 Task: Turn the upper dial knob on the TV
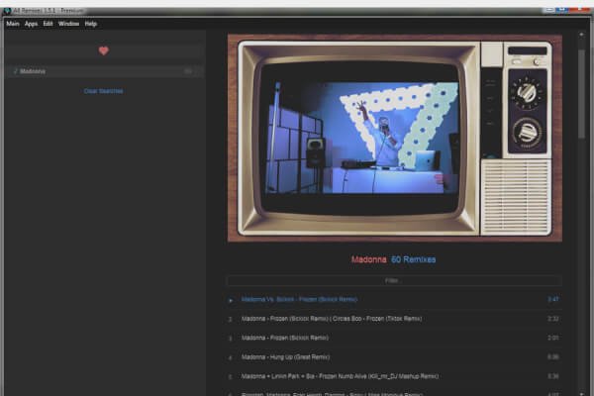(526, 92)
